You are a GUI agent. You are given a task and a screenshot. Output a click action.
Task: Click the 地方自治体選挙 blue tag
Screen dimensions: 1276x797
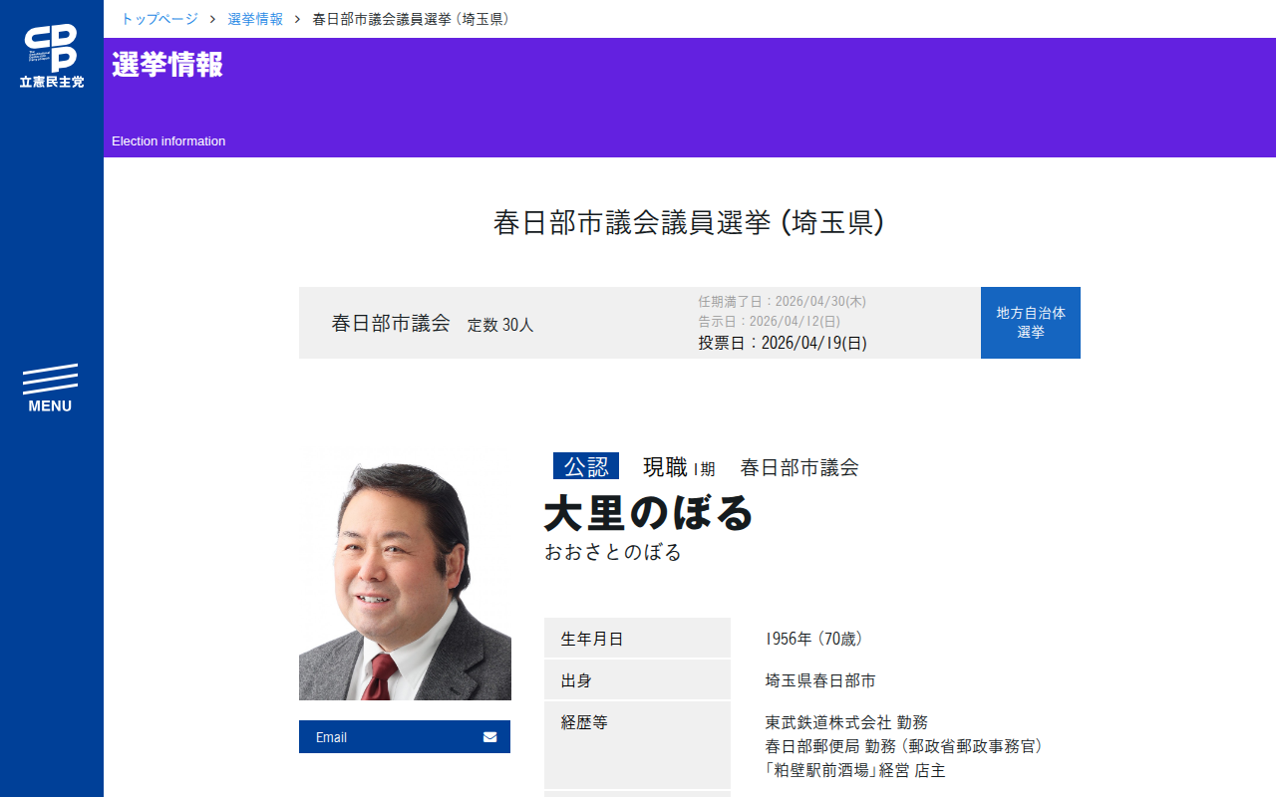[1031, 323]
